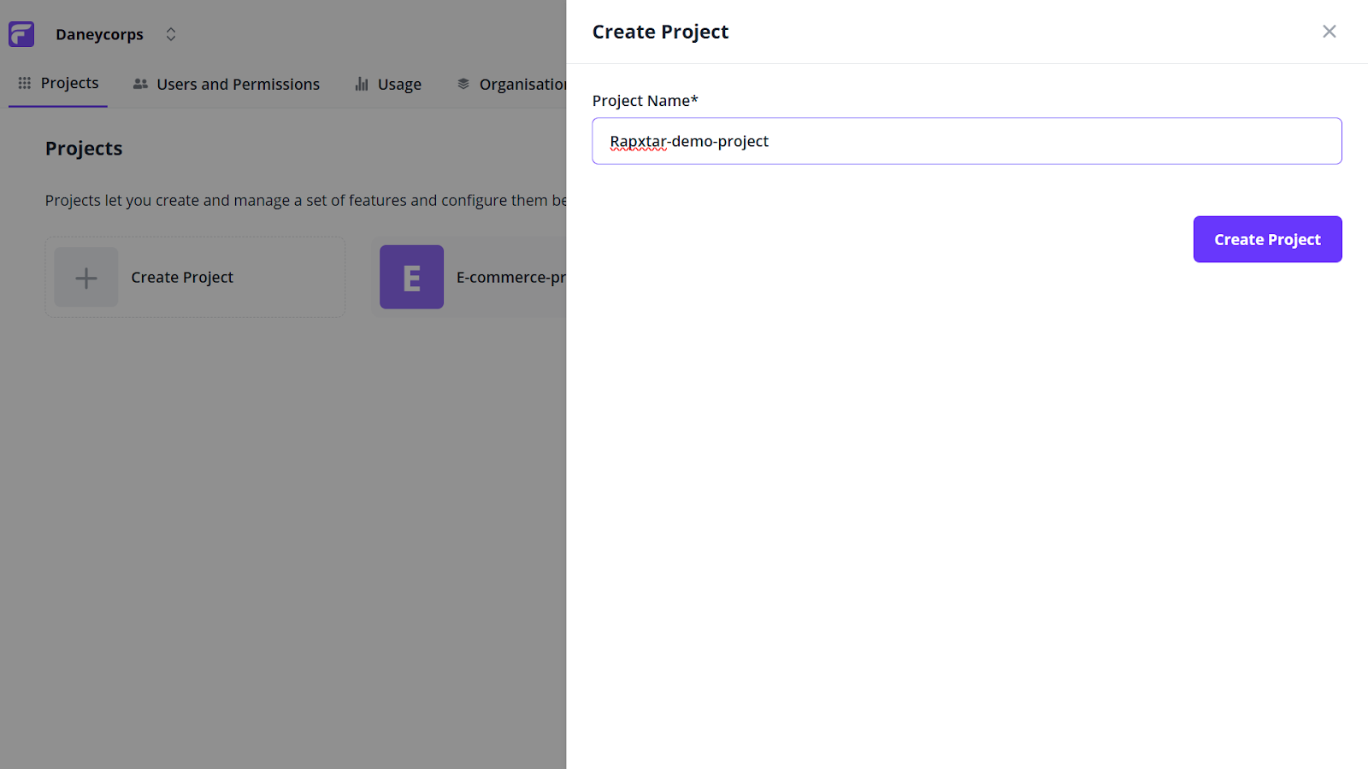Viewport: 1368px width, 769px height.
Task: Click the plus icon inside the Create Project card
Action: [x=85, y=277]
